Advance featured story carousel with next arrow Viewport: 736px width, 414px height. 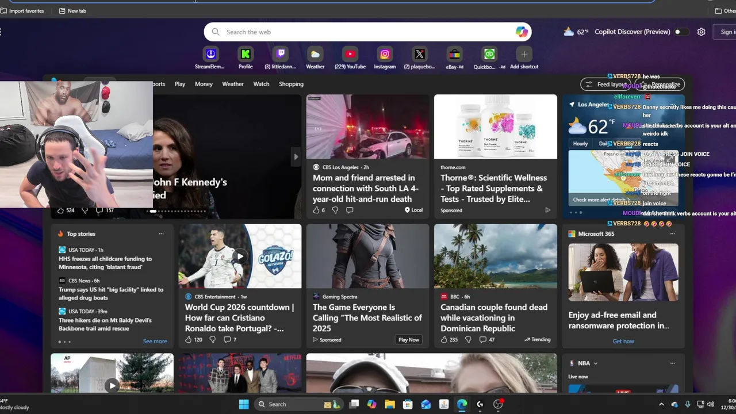(296, 156)
